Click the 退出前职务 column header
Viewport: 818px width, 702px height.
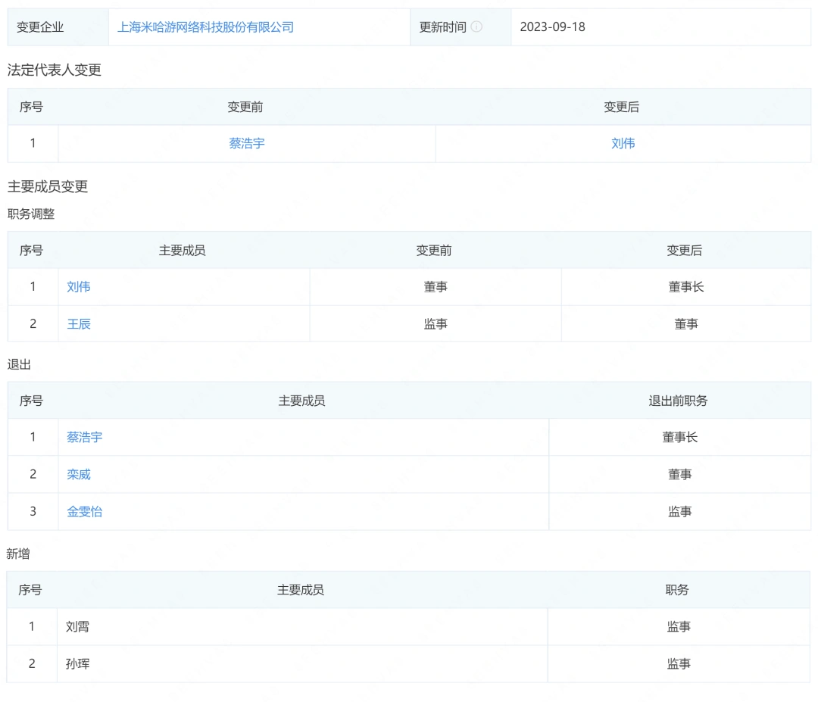coord(679,401)
